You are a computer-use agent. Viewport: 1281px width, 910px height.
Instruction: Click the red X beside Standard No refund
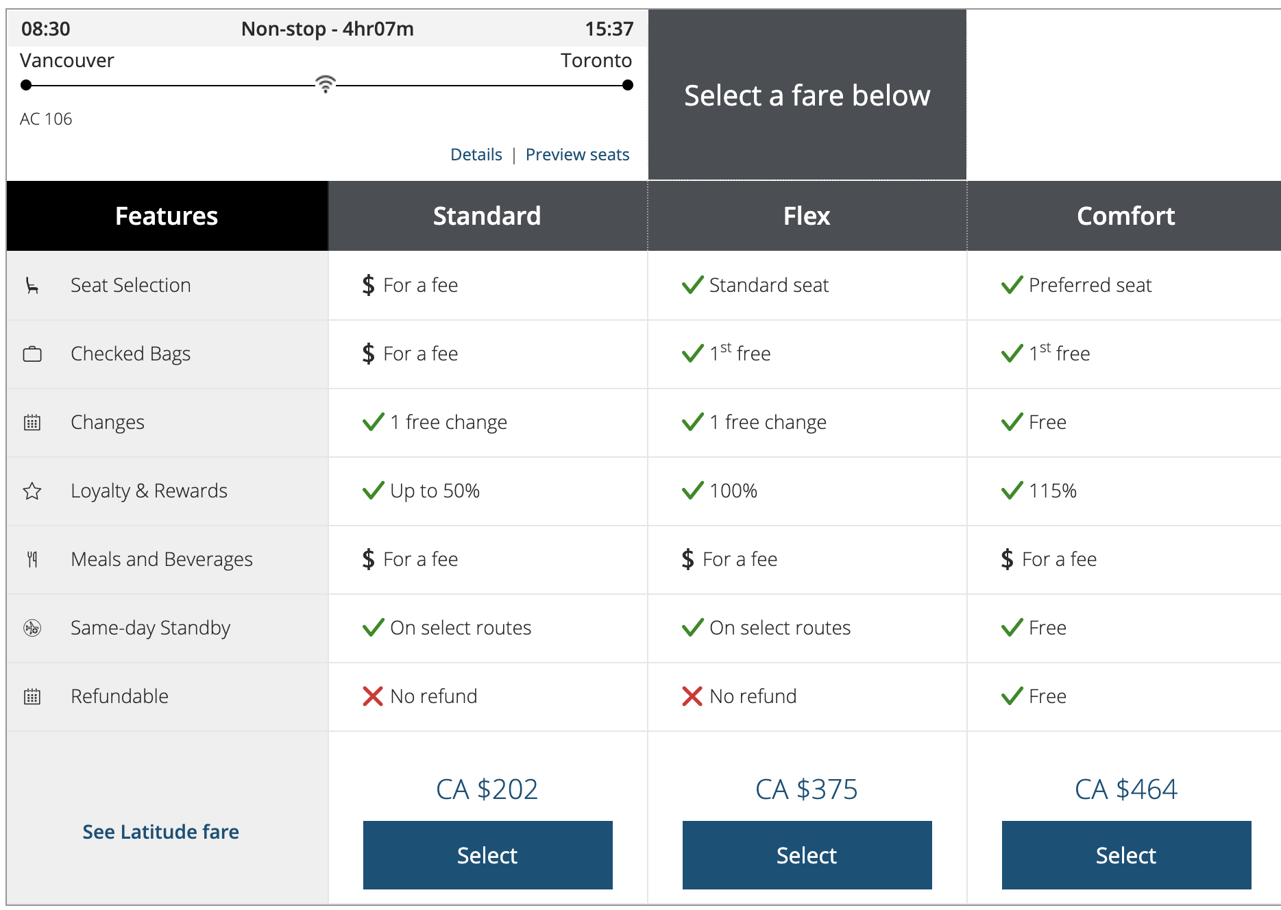coord(373,696)
